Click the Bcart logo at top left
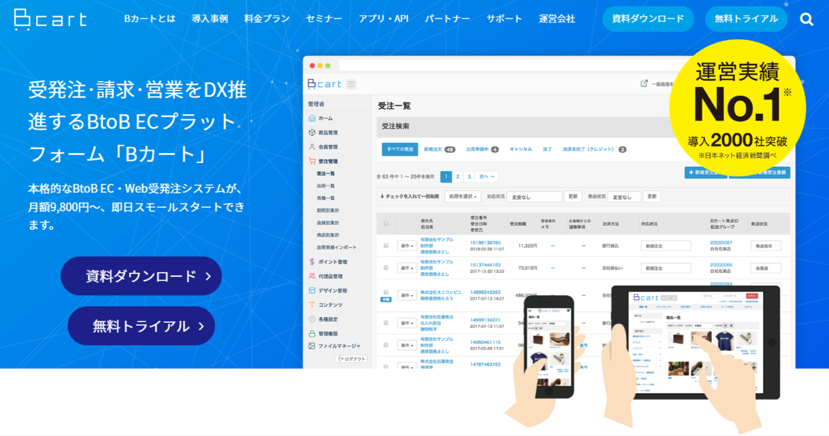 pyautogui.click(x=50, y=19)
